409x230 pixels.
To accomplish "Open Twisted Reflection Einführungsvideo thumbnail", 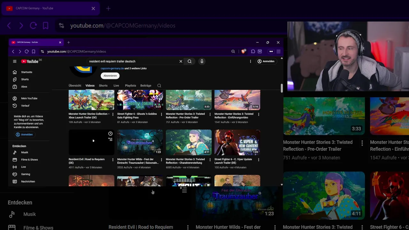I will click(x=237, y=100).
